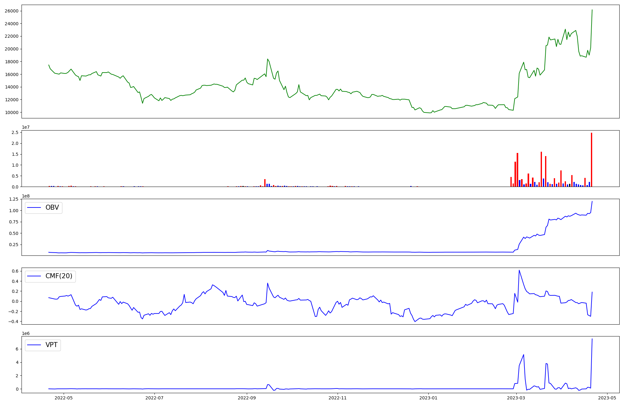Click the 2023-01 x-axis date label
624x405 pixels.
(428, 398)
